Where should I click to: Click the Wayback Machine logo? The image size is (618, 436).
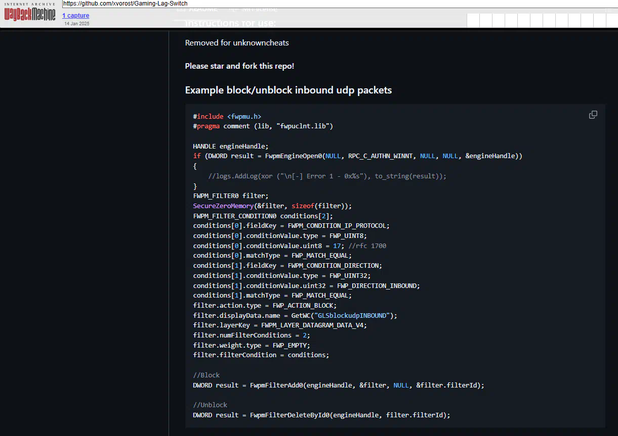29,13
